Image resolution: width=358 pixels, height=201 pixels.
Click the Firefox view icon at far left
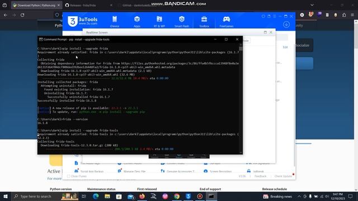[4, 5]
